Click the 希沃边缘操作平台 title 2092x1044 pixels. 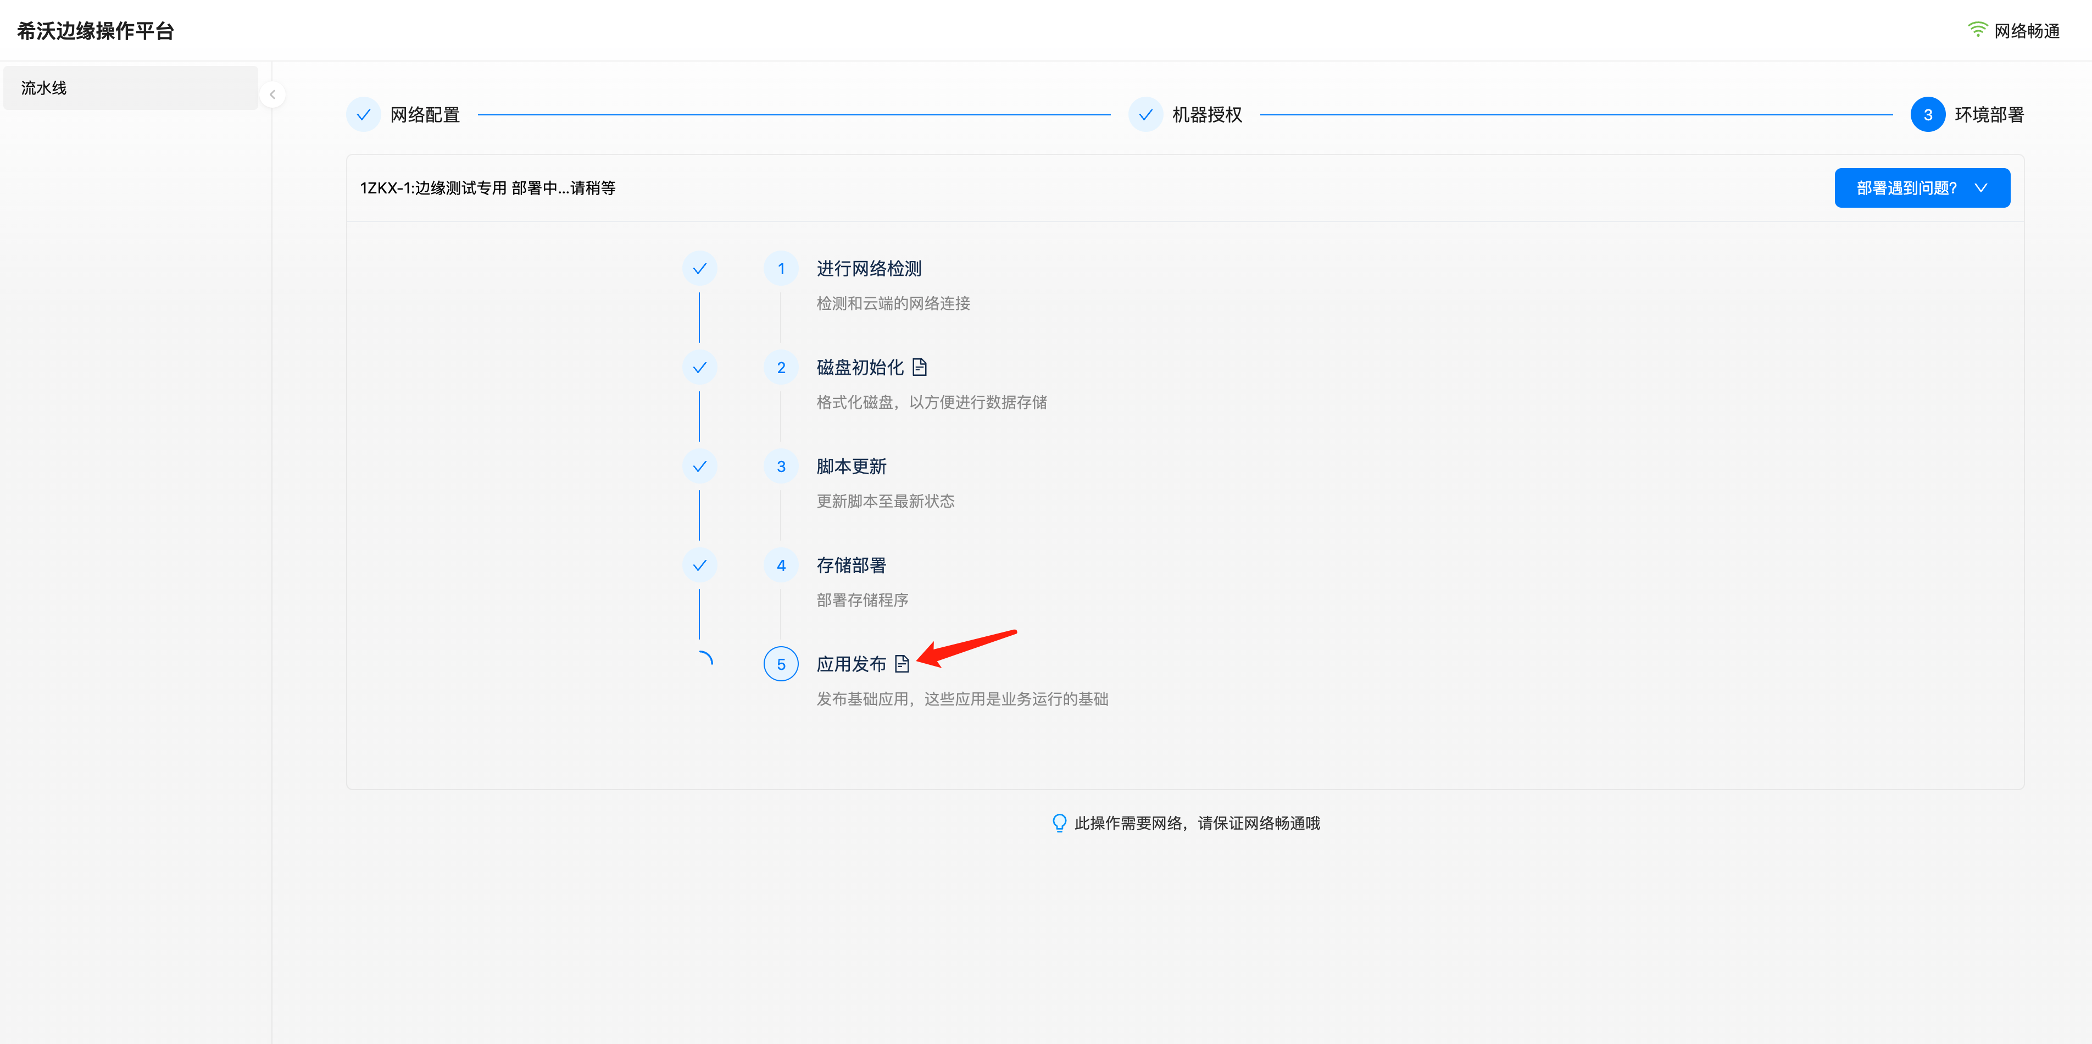point(95,31)
